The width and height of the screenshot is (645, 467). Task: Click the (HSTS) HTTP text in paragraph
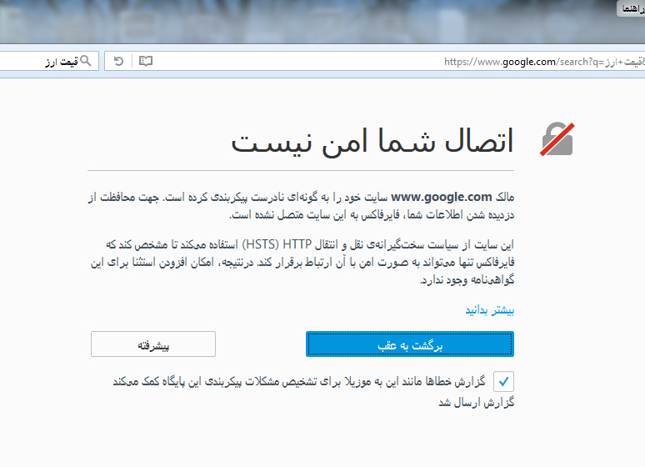pos(277,244)
